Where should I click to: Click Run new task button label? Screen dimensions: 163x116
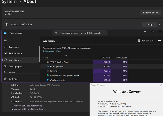(x=147, y=41)
